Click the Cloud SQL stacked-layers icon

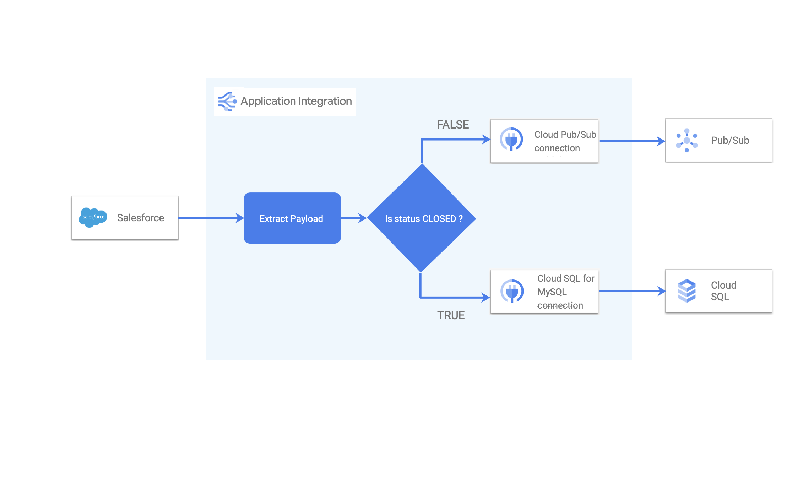687,291
